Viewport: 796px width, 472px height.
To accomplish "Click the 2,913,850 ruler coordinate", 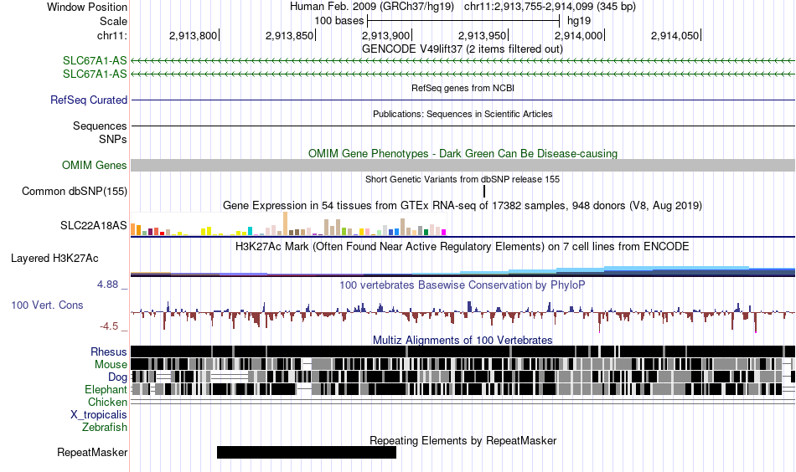I will (x=289, y=35).
